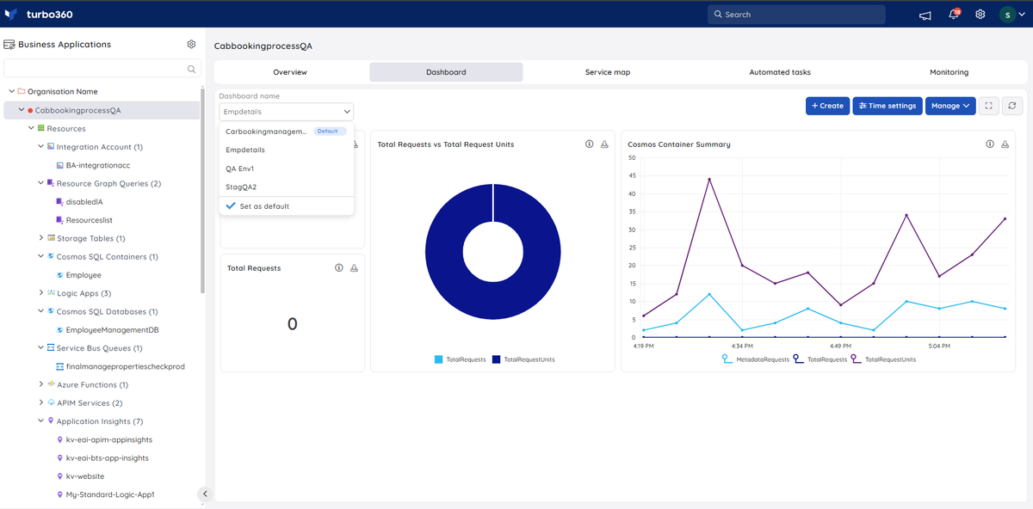
Task: Switch to the Service map tab
Action: [608, 72]
